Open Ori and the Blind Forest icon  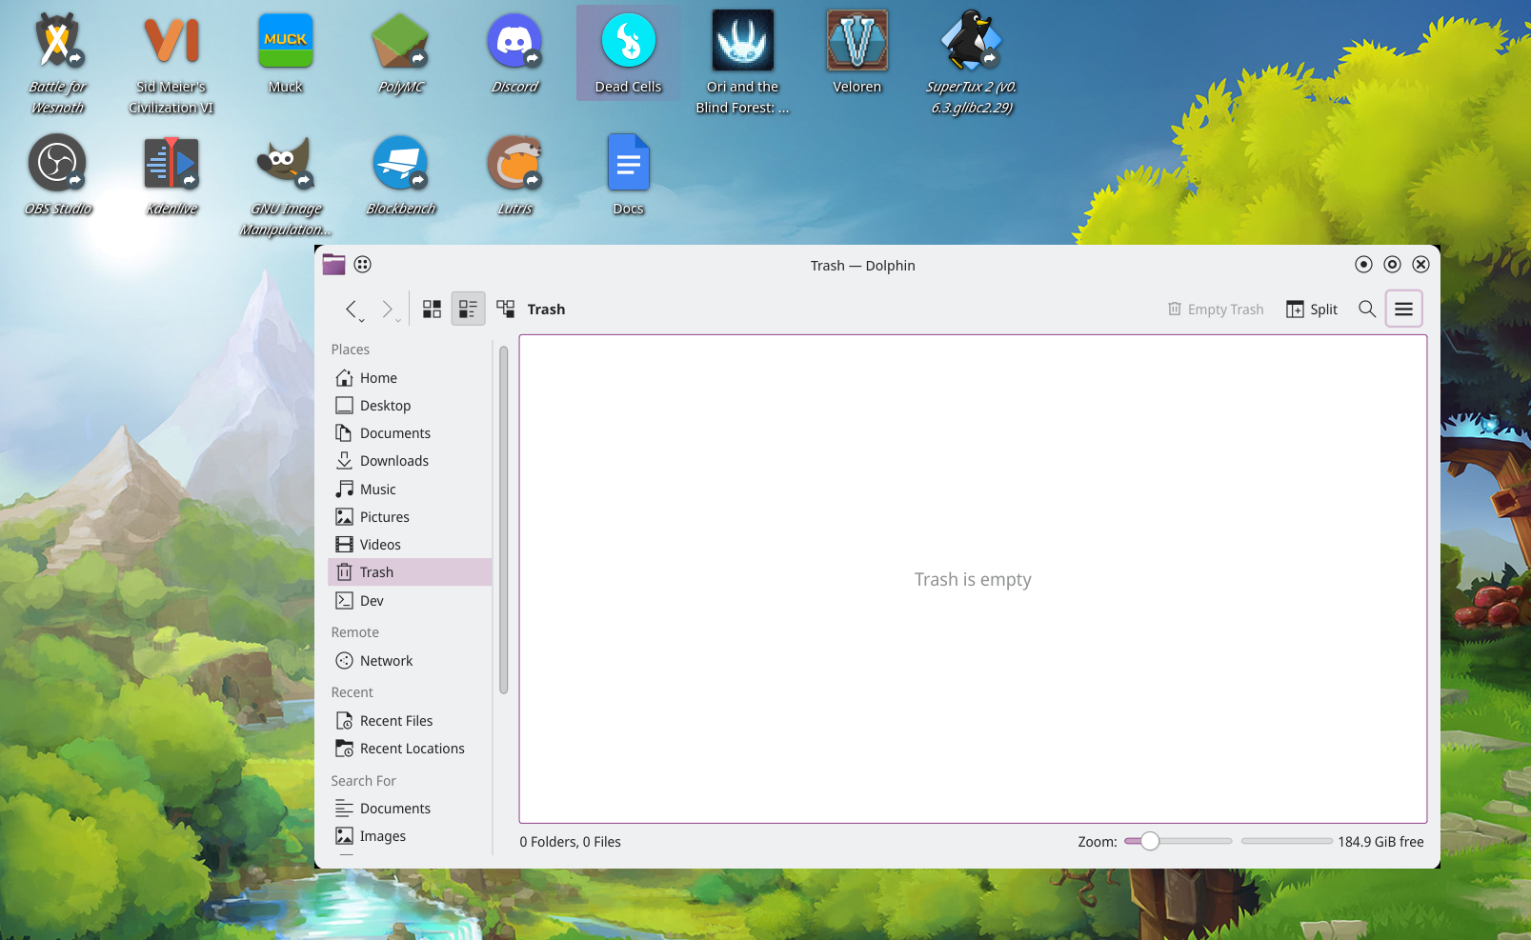(x=743, y=62)
